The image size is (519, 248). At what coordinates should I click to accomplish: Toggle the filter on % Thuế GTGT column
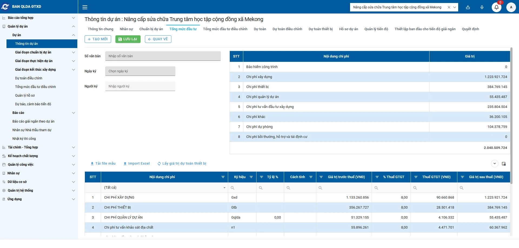(x=377, y=177)
